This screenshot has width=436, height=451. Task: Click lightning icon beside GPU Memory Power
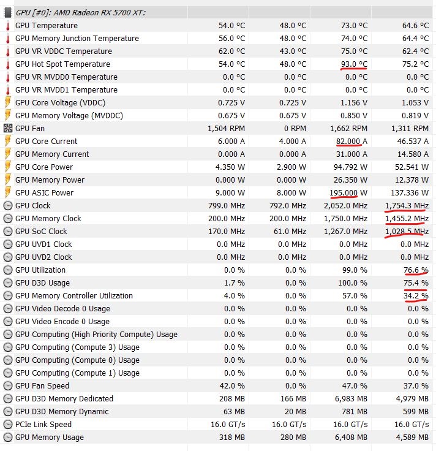[8, 180]
